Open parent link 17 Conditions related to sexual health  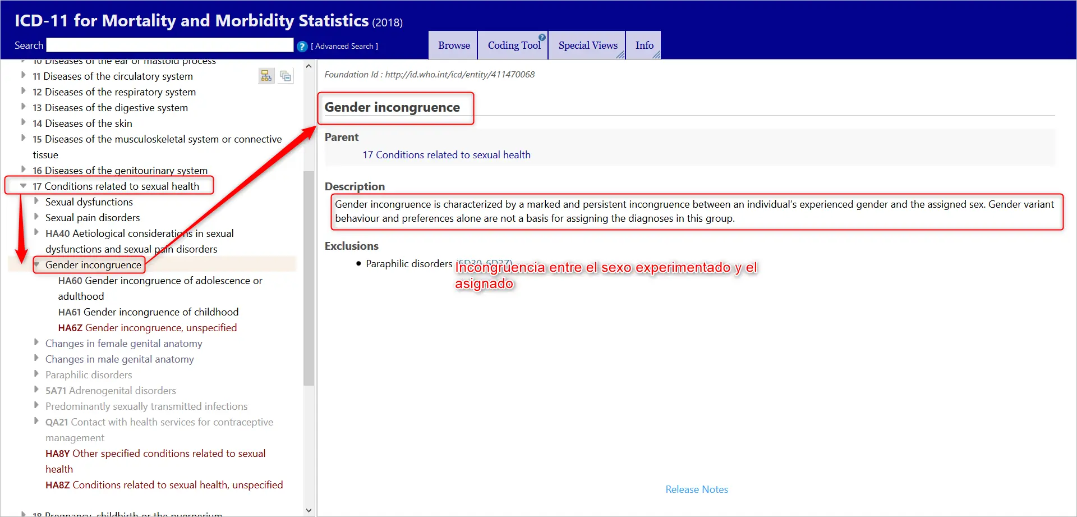coord(447,155)
